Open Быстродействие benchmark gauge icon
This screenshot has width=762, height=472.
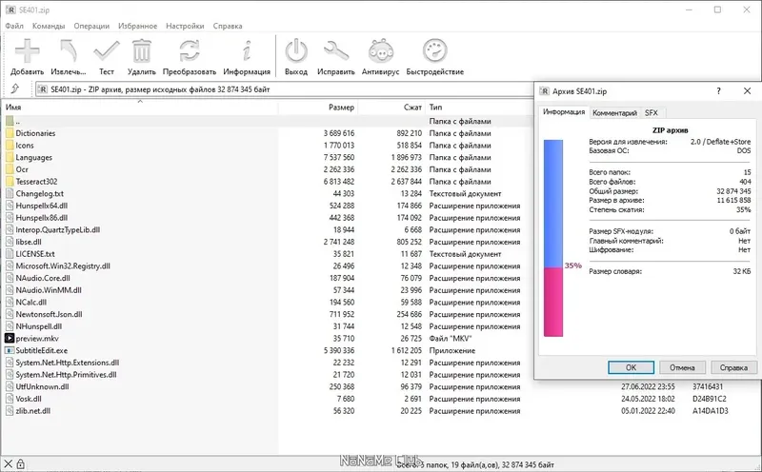(x=434, y=51)
